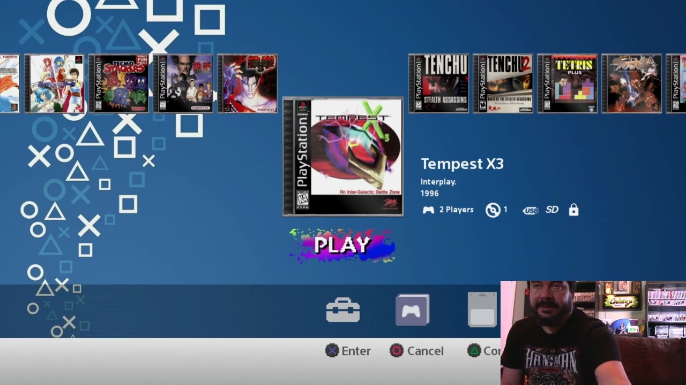Open the toolbox settings icon
The height and width of the screenshot is (385, 686).
343,310
